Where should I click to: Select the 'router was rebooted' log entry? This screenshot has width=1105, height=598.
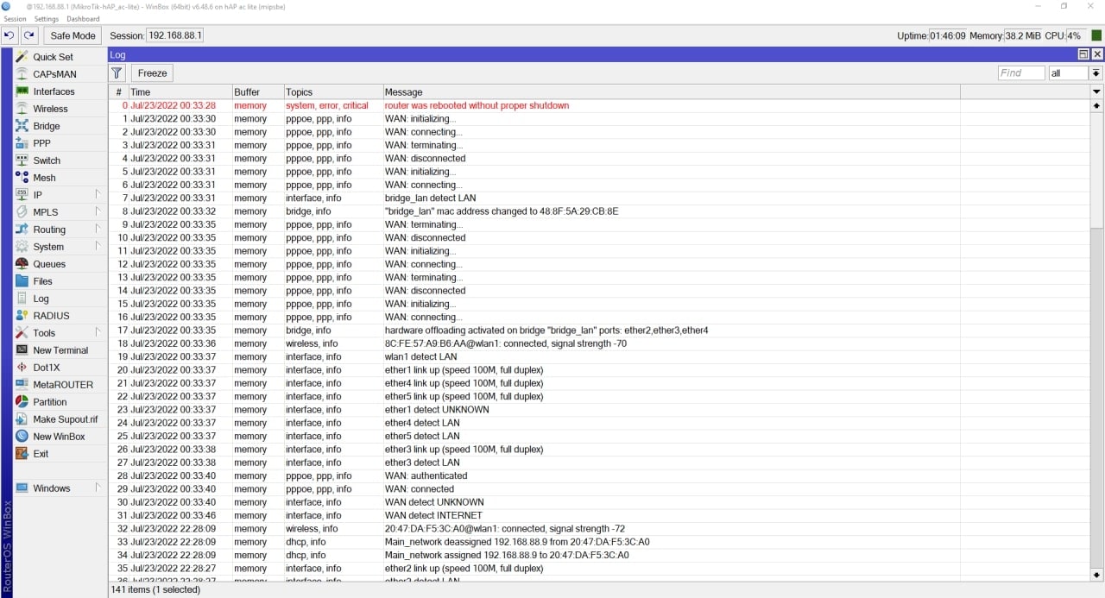click(599, 105)
